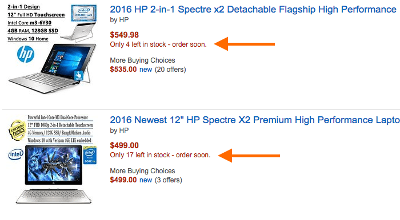The image size is (400, 220).
Task: Open the first HP Spectre x2 laptop thumbnail
Action: (x=53, y=49)
